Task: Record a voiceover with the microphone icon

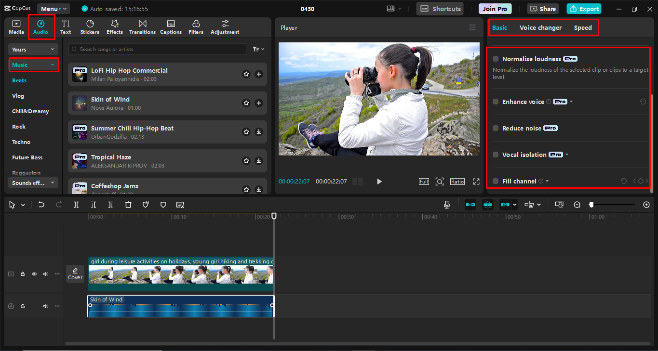Action: (446, 204)
